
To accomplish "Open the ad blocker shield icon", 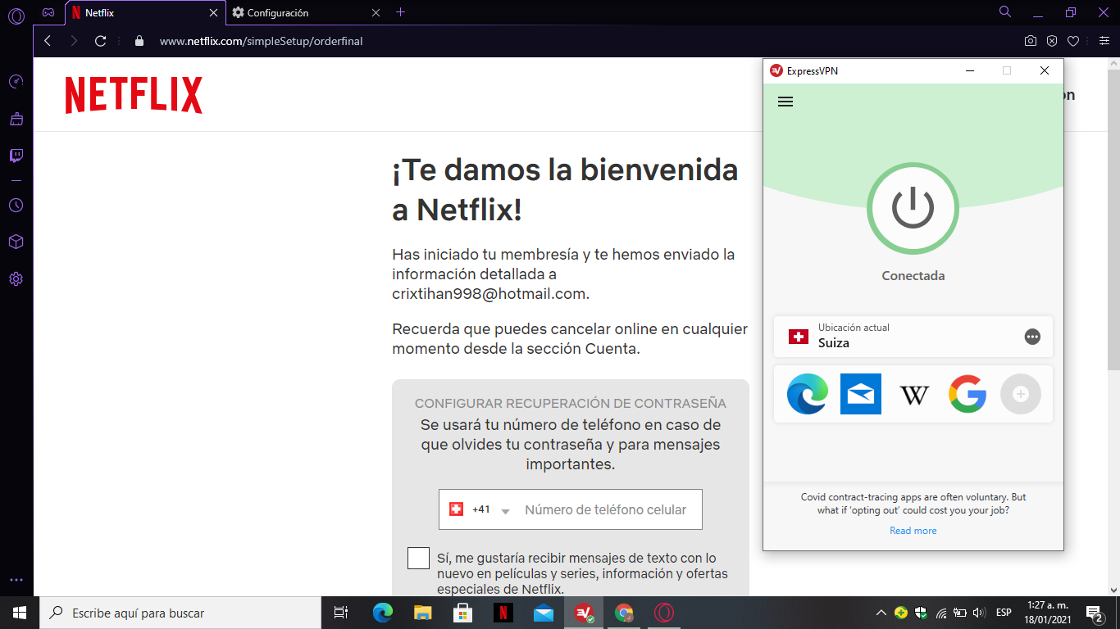I will (1052, 41).
